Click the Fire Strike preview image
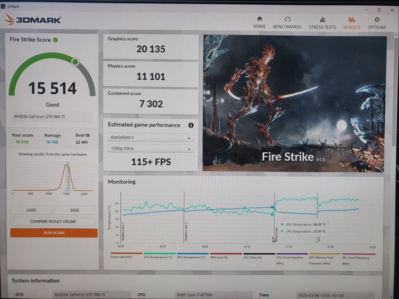 click(294, 103)
